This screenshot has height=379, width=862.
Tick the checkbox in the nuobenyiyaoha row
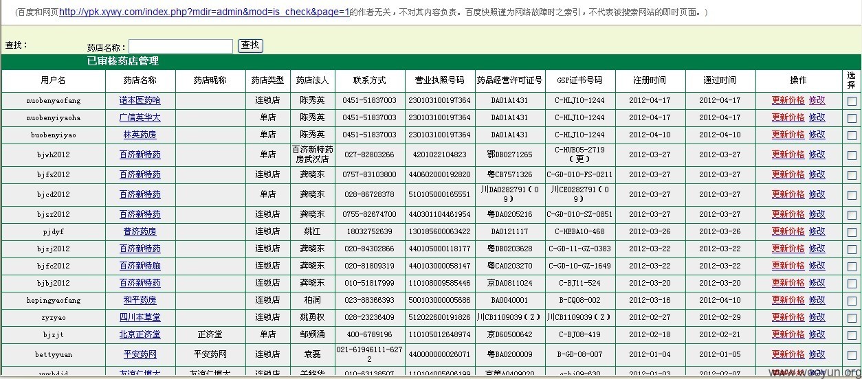pos(852,118)
